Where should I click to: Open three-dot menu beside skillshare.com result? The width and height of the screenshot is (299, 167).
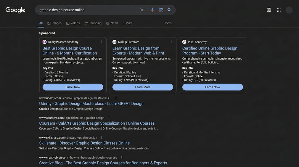click(x=102, y=138)
